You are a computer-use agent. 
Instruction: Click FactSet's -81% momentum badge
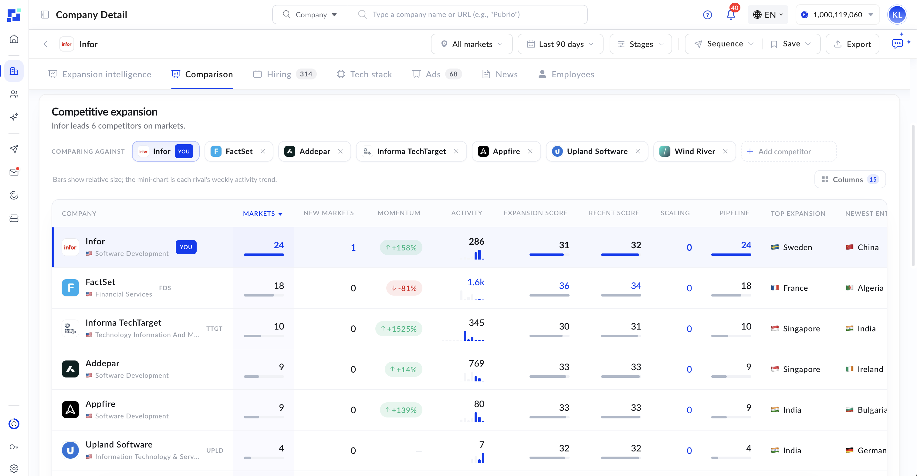(x=404, y=288)
